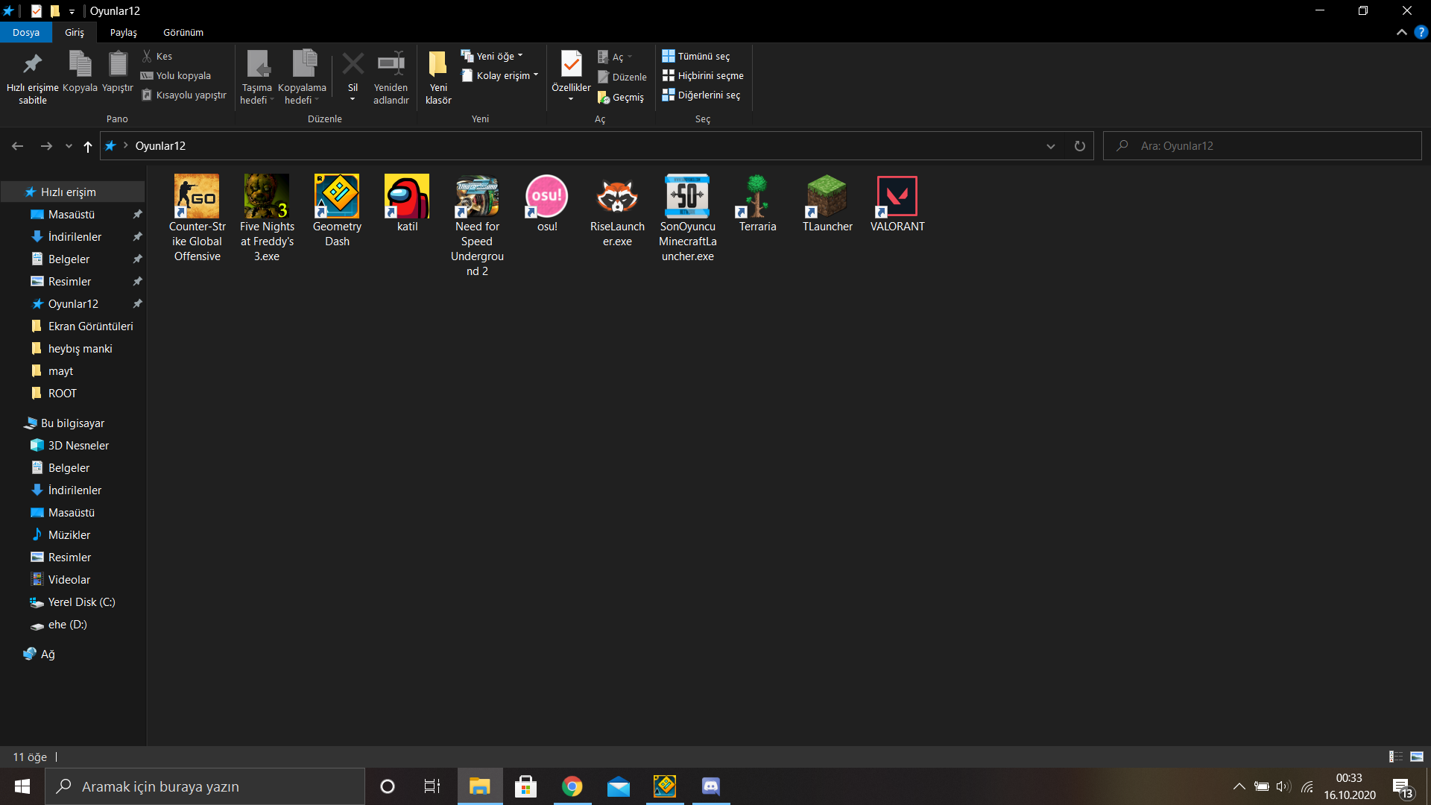Select the Terraria shortcut
The width and height of the screenshot is (1431, 805).
point(757,203)
